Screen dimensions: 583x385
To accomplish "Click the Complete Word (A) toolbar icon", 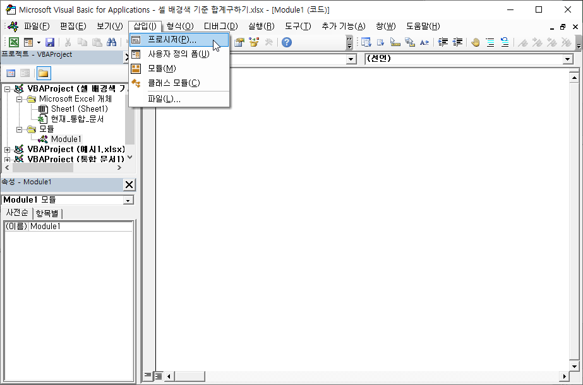I will [424, 42].
